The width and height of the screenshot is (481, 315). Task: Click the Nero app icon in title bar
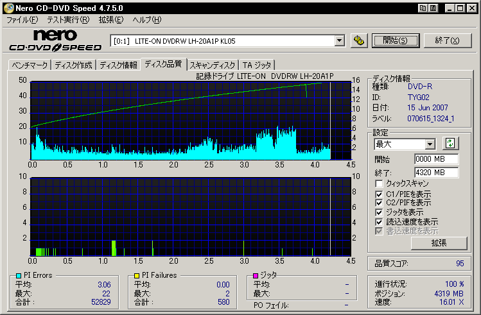point(8,8)
